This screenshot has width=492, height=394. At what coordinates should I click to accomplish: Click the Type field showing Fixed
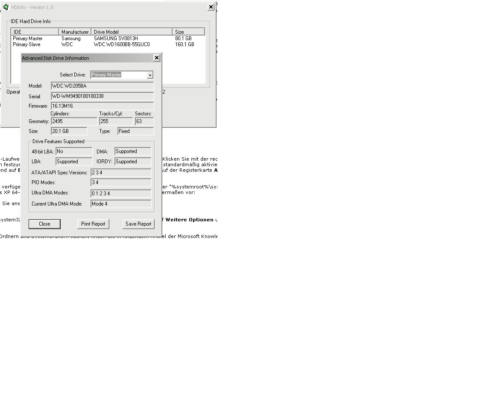[136, 131]
